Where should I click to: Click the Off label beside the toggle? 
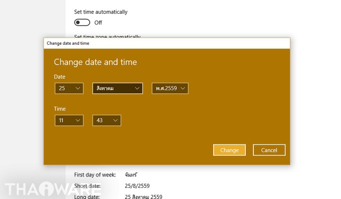(x=98, y=23)
